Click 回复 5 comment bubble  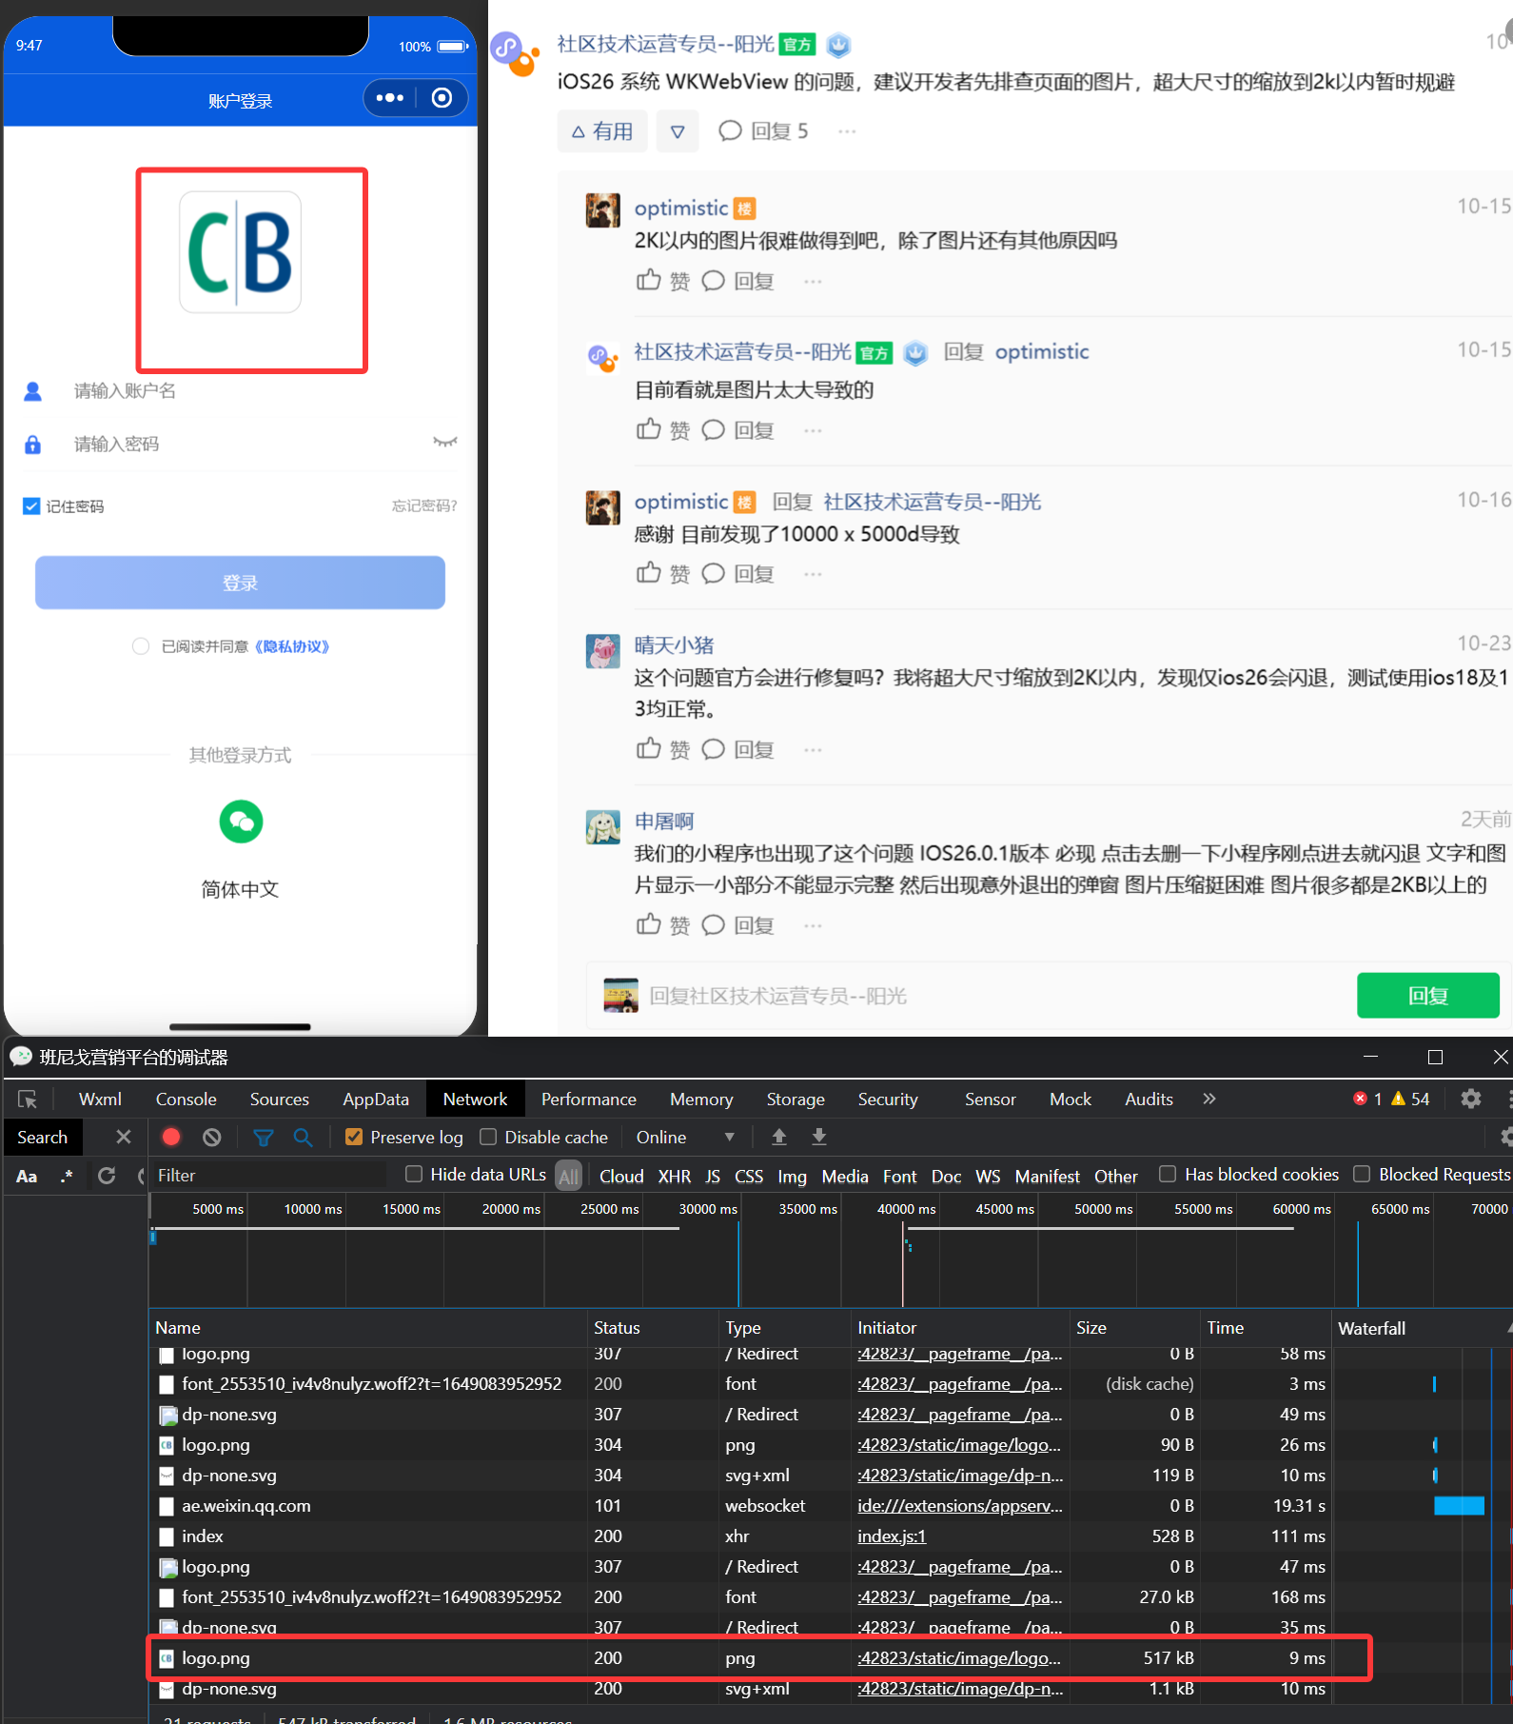[763, 131]
